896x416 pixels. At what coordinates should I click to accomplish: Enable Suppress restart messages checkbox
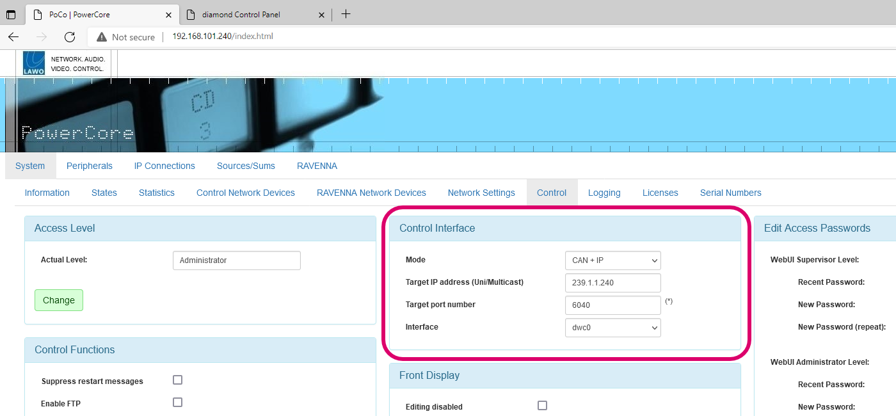pos(177,380)
